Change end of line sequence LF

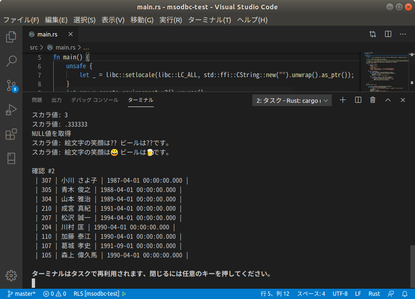pyautogui.click(x=358, y=294)
